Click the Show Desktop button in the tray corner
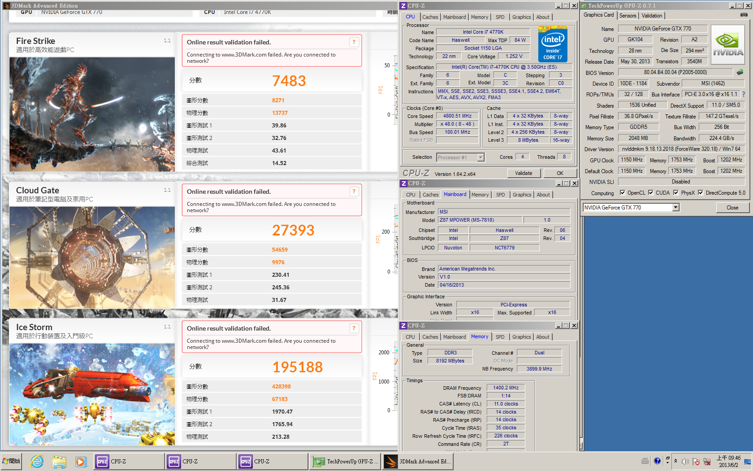This screenshot has width=753, height=471. click(x=748, y=461)
